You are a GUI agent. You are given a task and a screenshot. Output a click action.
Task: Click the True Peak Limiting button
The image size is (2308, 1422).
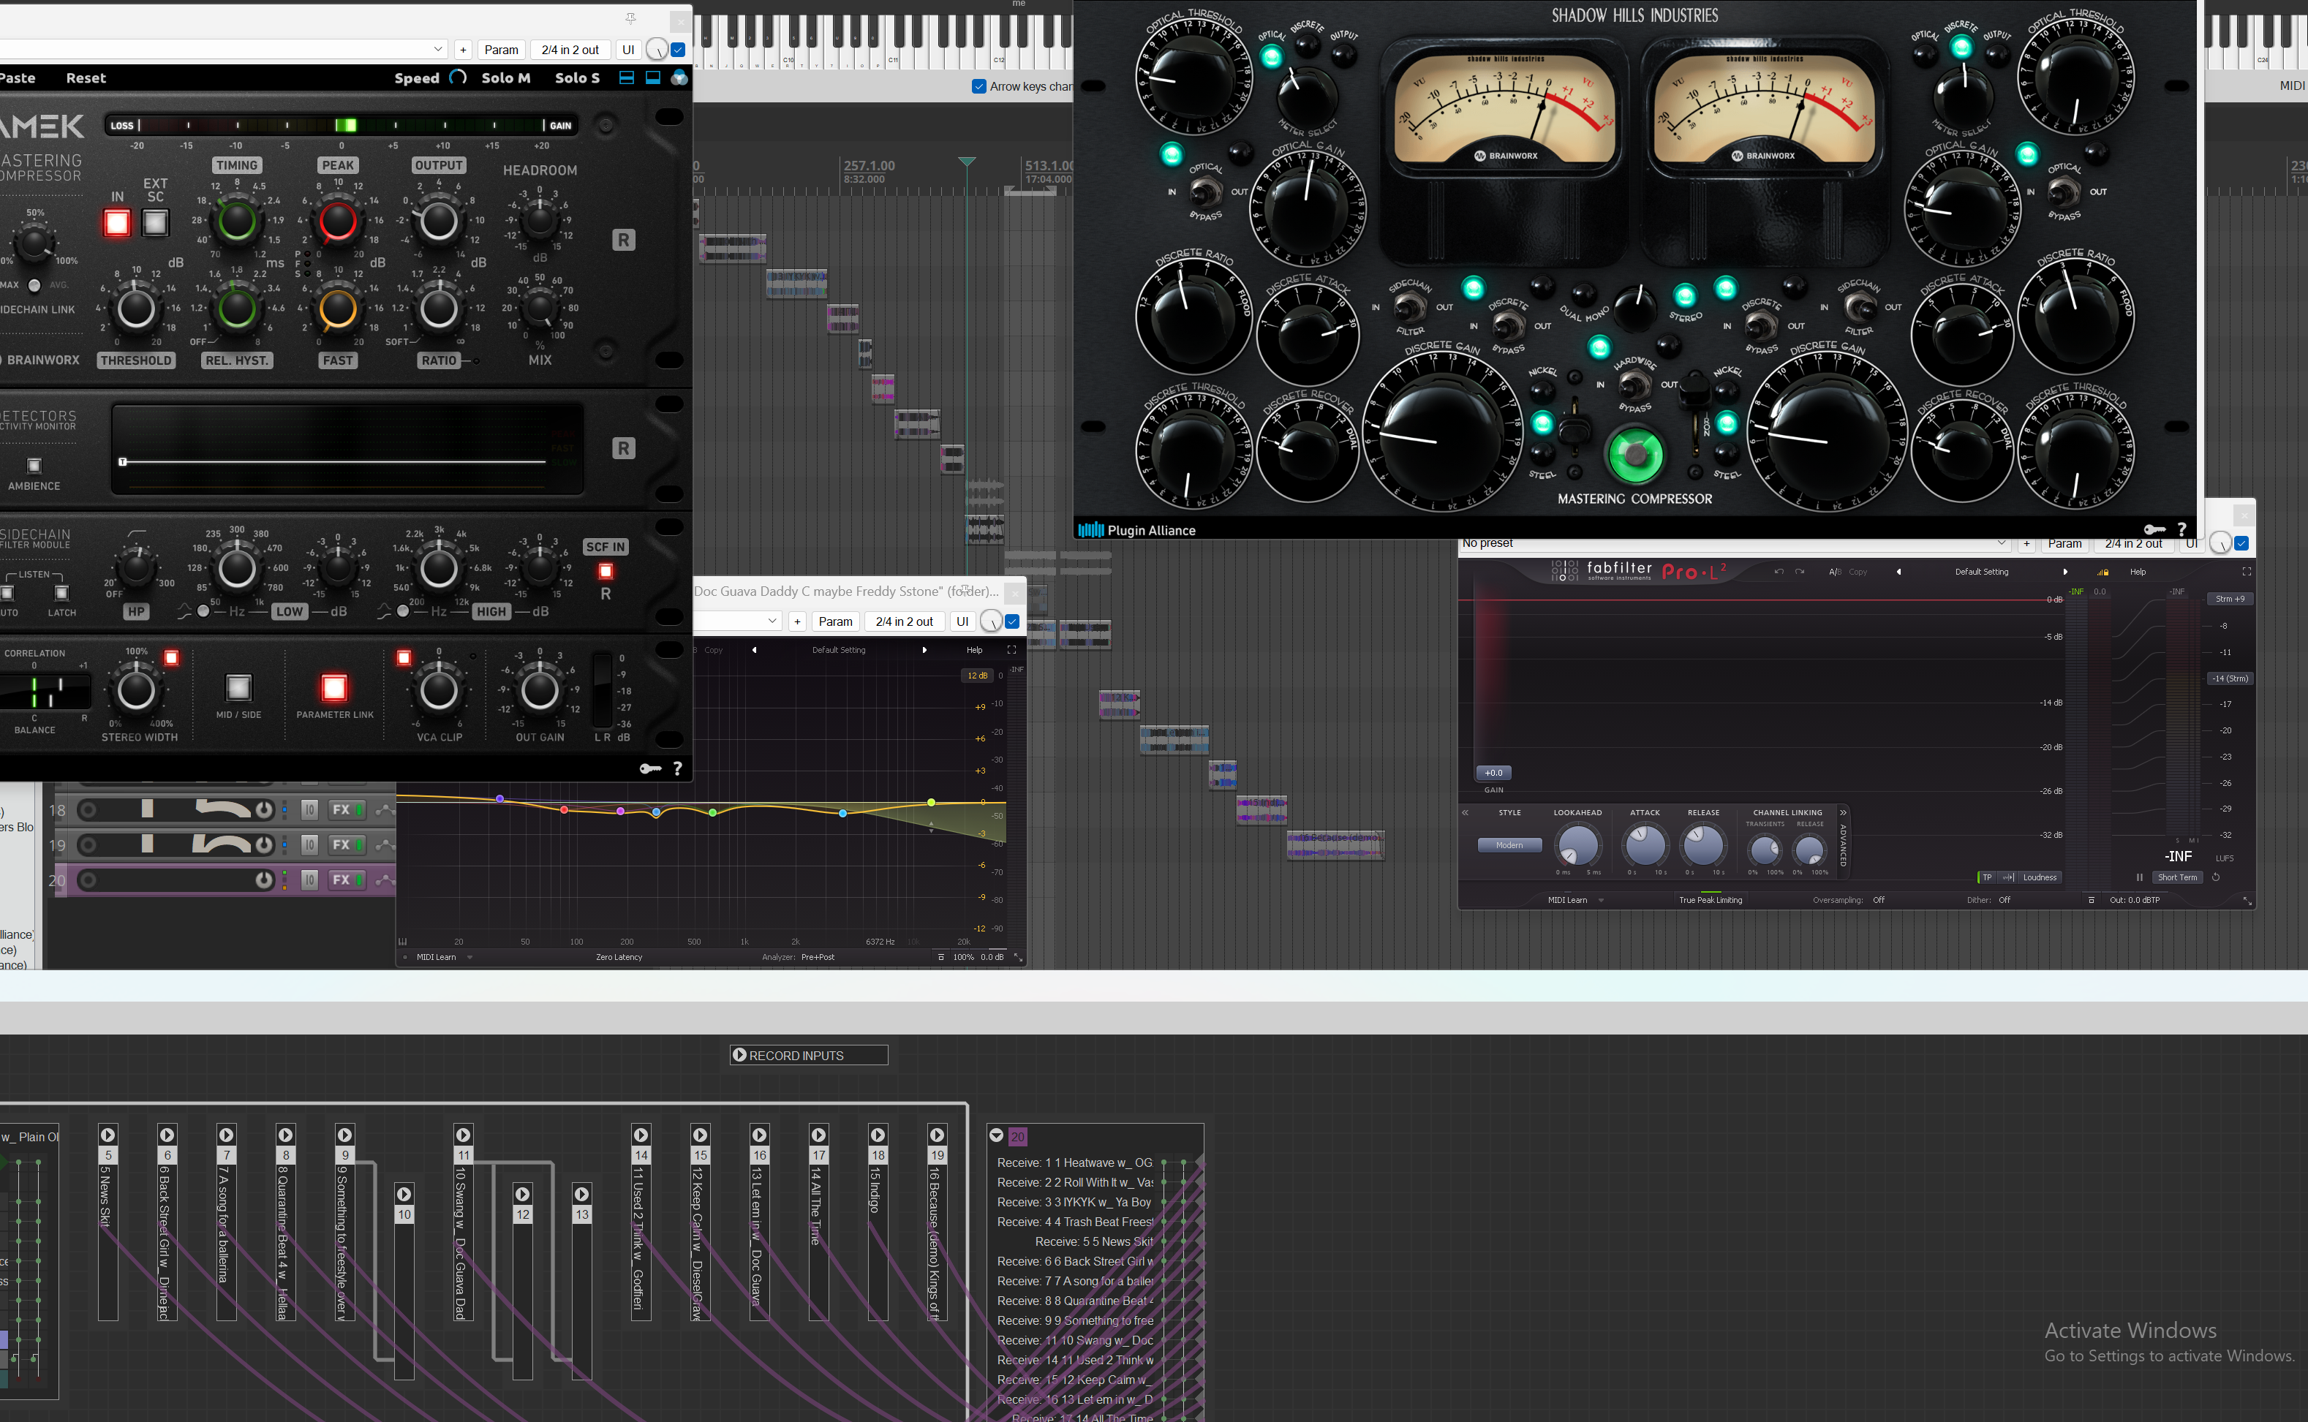(1711, 900)
